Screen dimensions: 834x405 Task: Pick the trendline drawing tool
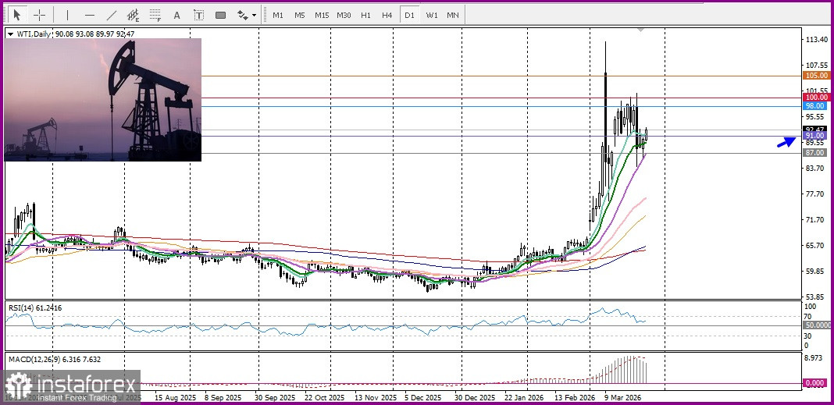point(112,15)
